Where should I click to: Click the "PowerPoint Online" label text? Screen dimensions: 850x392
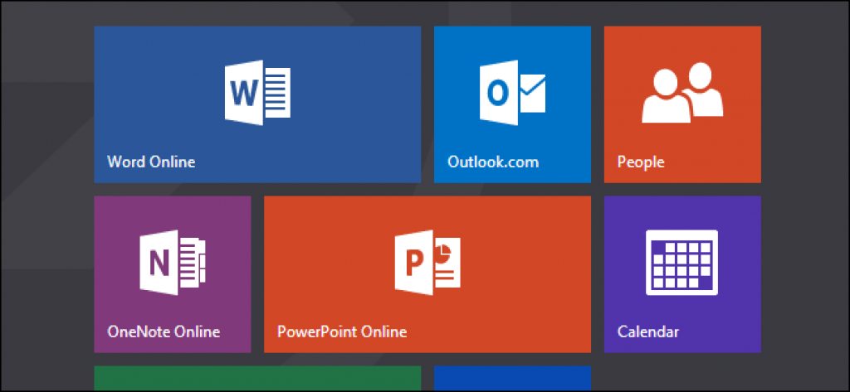point(342,332)
